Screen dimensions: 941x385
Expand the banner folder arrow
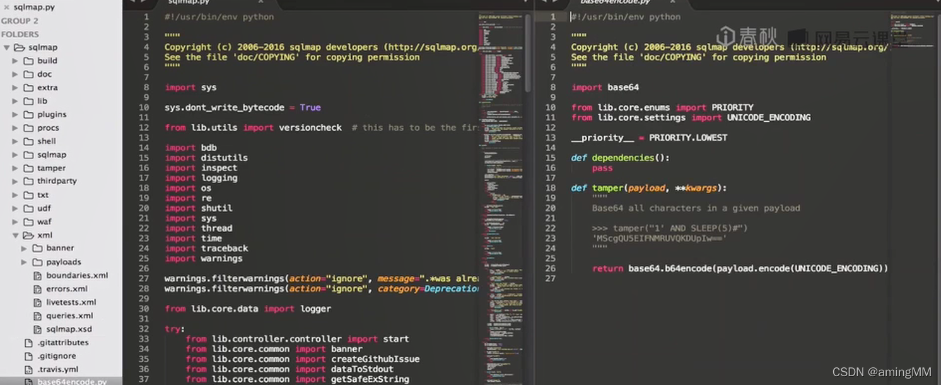24,248
